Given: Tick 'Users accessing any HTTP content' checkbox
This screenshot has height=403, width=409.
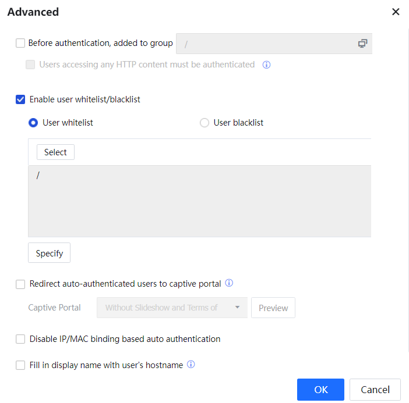Looking at the screenshot, I should [x=30, y=65].
